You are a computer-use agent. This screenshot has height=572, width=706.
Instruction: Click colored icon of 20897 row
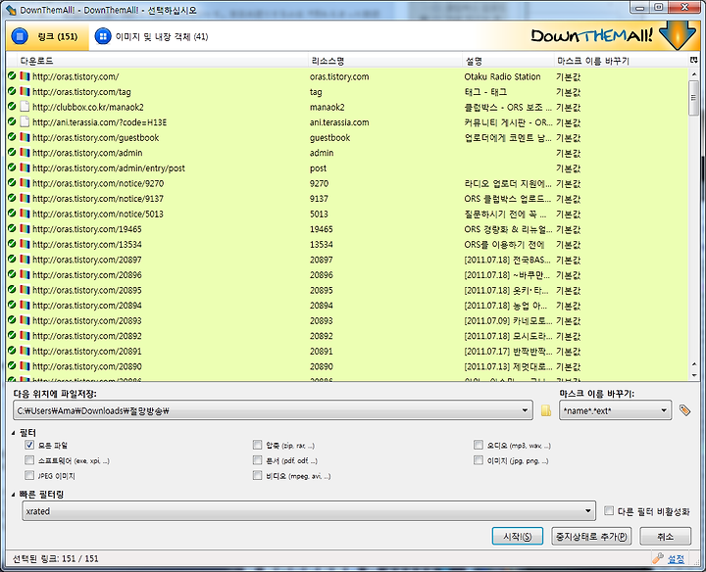coord(25,259)
